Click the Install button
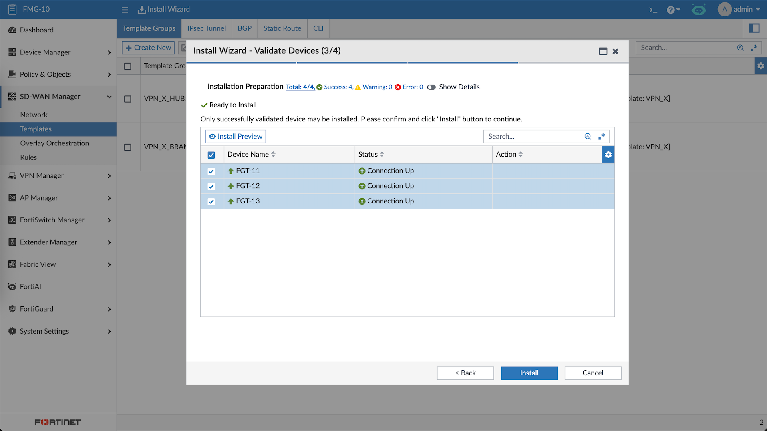 pos(529,373)
